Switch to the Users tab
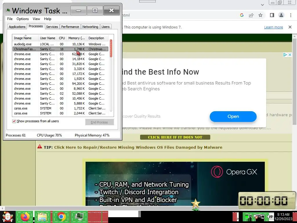The height and width of the screenshot is (223, 297). 106,27
